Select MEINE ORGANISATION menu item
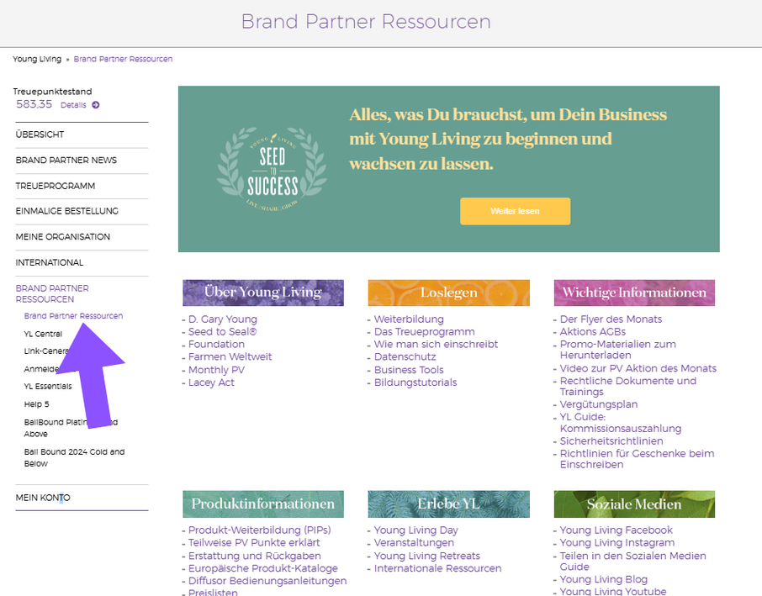This screenshot has height=596, width=762. (x=63, y=237)
